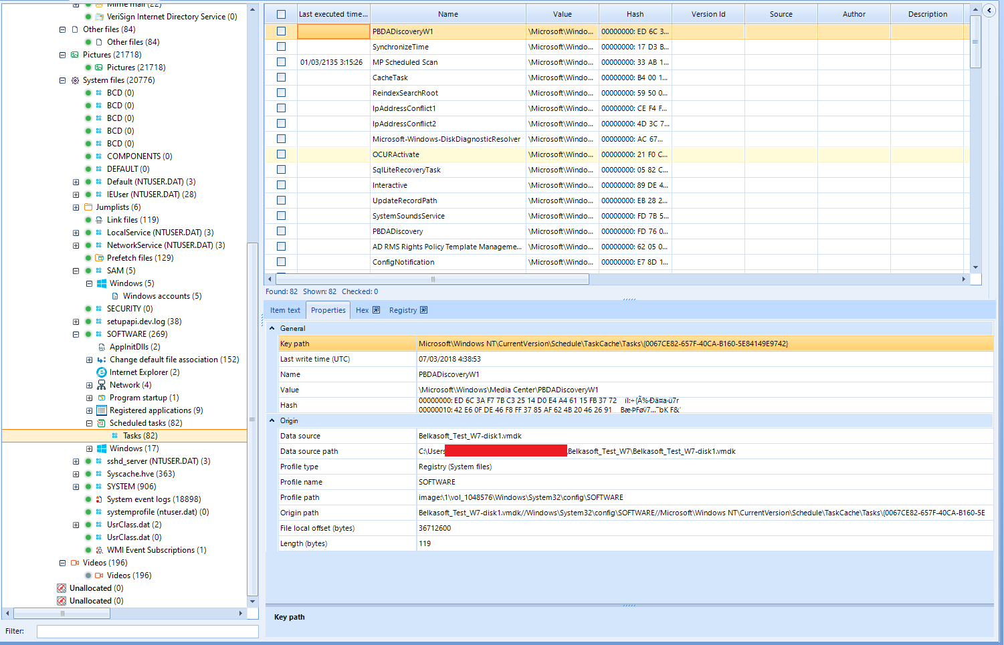Screen dimensions: 1004x645
Task: Sort table by Name column header
Action: (447, 14)
